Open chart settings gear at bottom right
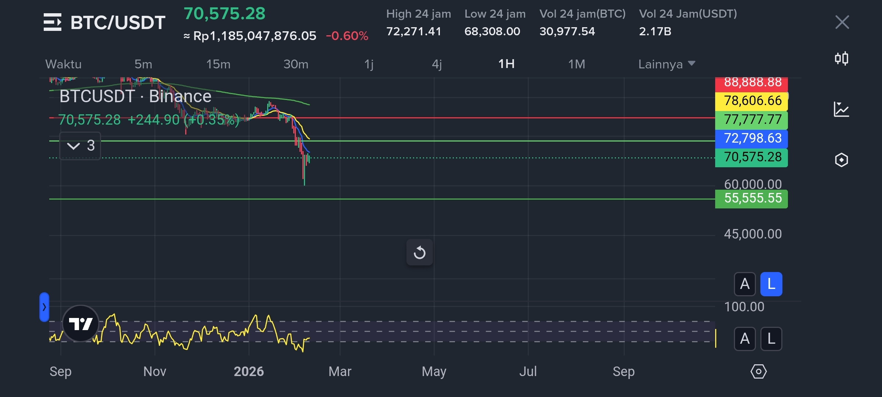Image resolution: width=882 pixels, height=397 pixels. pyautogui.click(x=759, y=371)
